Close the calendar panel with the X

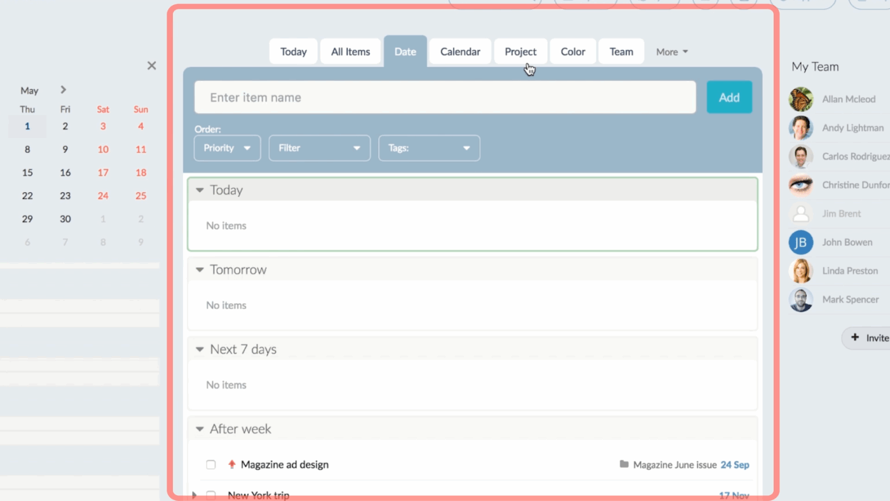[x=151, y=65]
